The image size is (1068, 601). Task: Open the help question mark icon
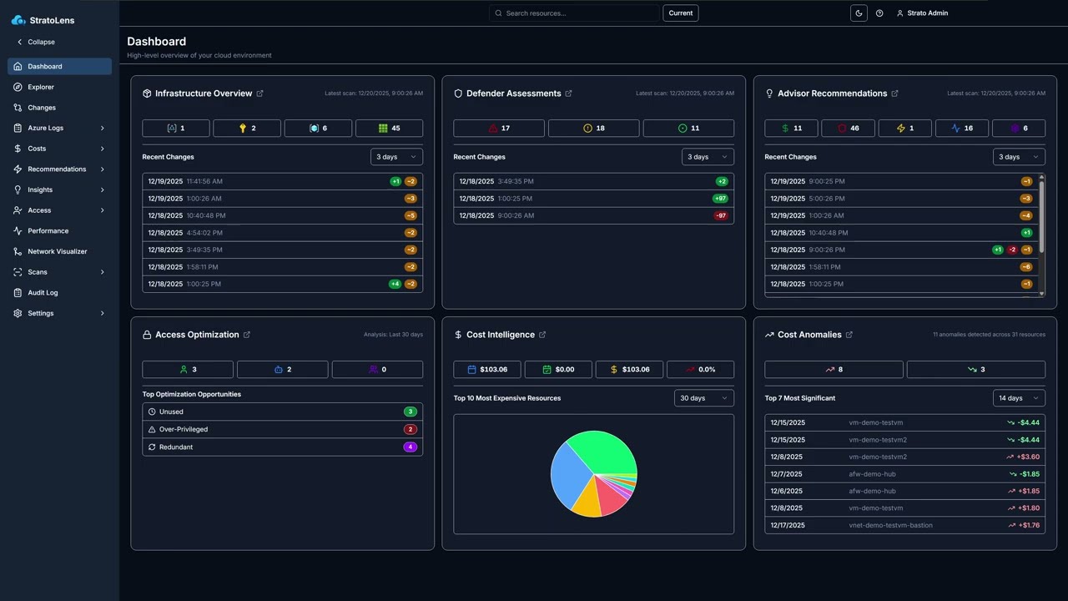click(879, 13)
